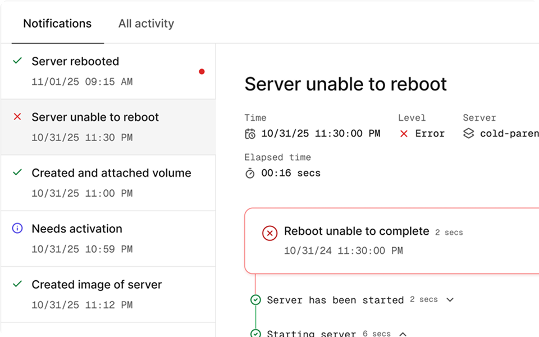Click red X beside Server unable to reboot notification
The width and height of the screenshot is (539, 337).
(17, 117)
